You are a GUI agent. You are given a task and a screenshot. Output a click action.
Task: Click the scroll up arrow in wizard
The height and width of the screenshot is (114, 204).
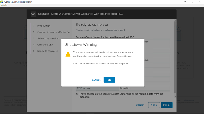pos(175,20)
